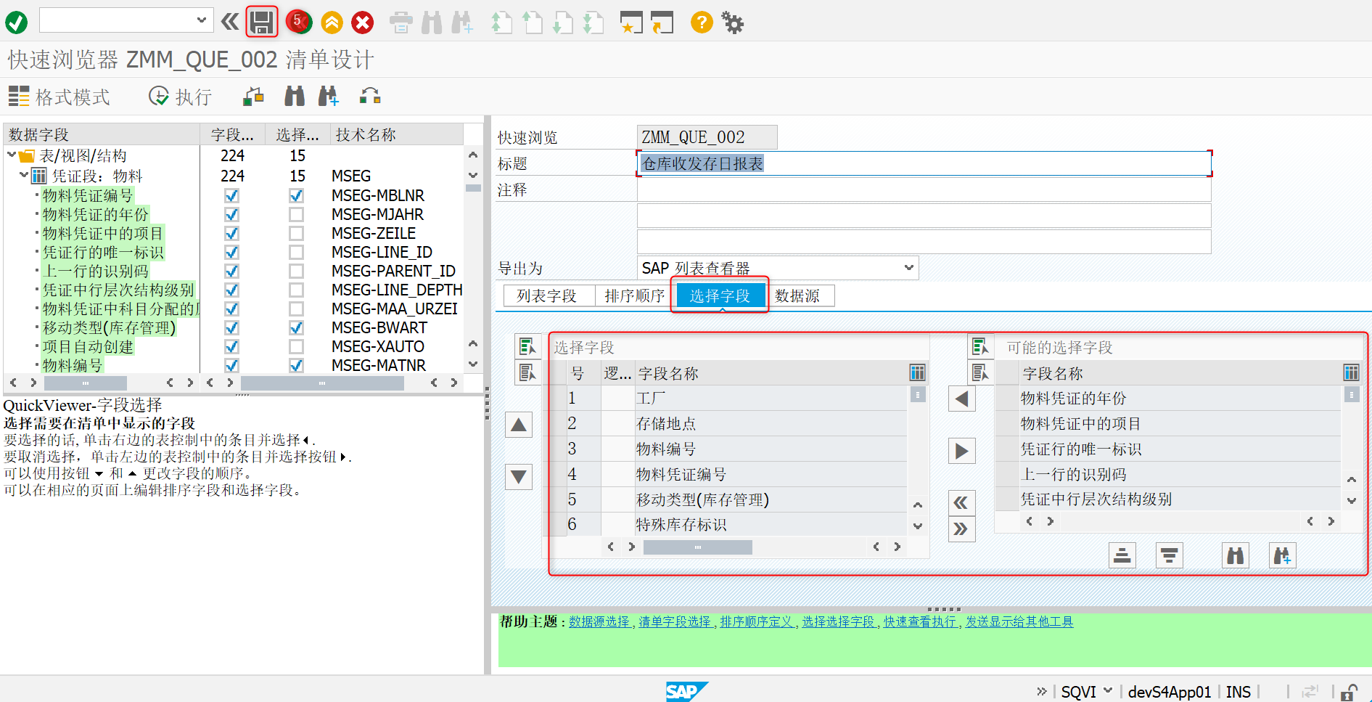1372x702 pixels.
Task: Open the 导出为 export dropdown
Action: point(909,268)
